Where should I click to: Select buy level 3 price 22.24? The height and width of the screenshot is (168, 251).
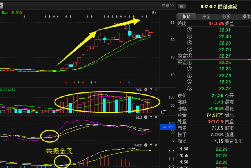(225, 76)
